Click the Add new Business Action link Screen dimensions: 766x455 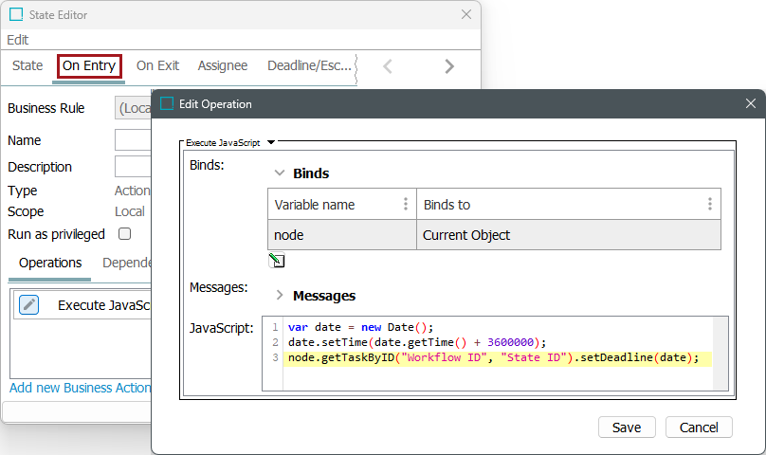click(80, 388)
